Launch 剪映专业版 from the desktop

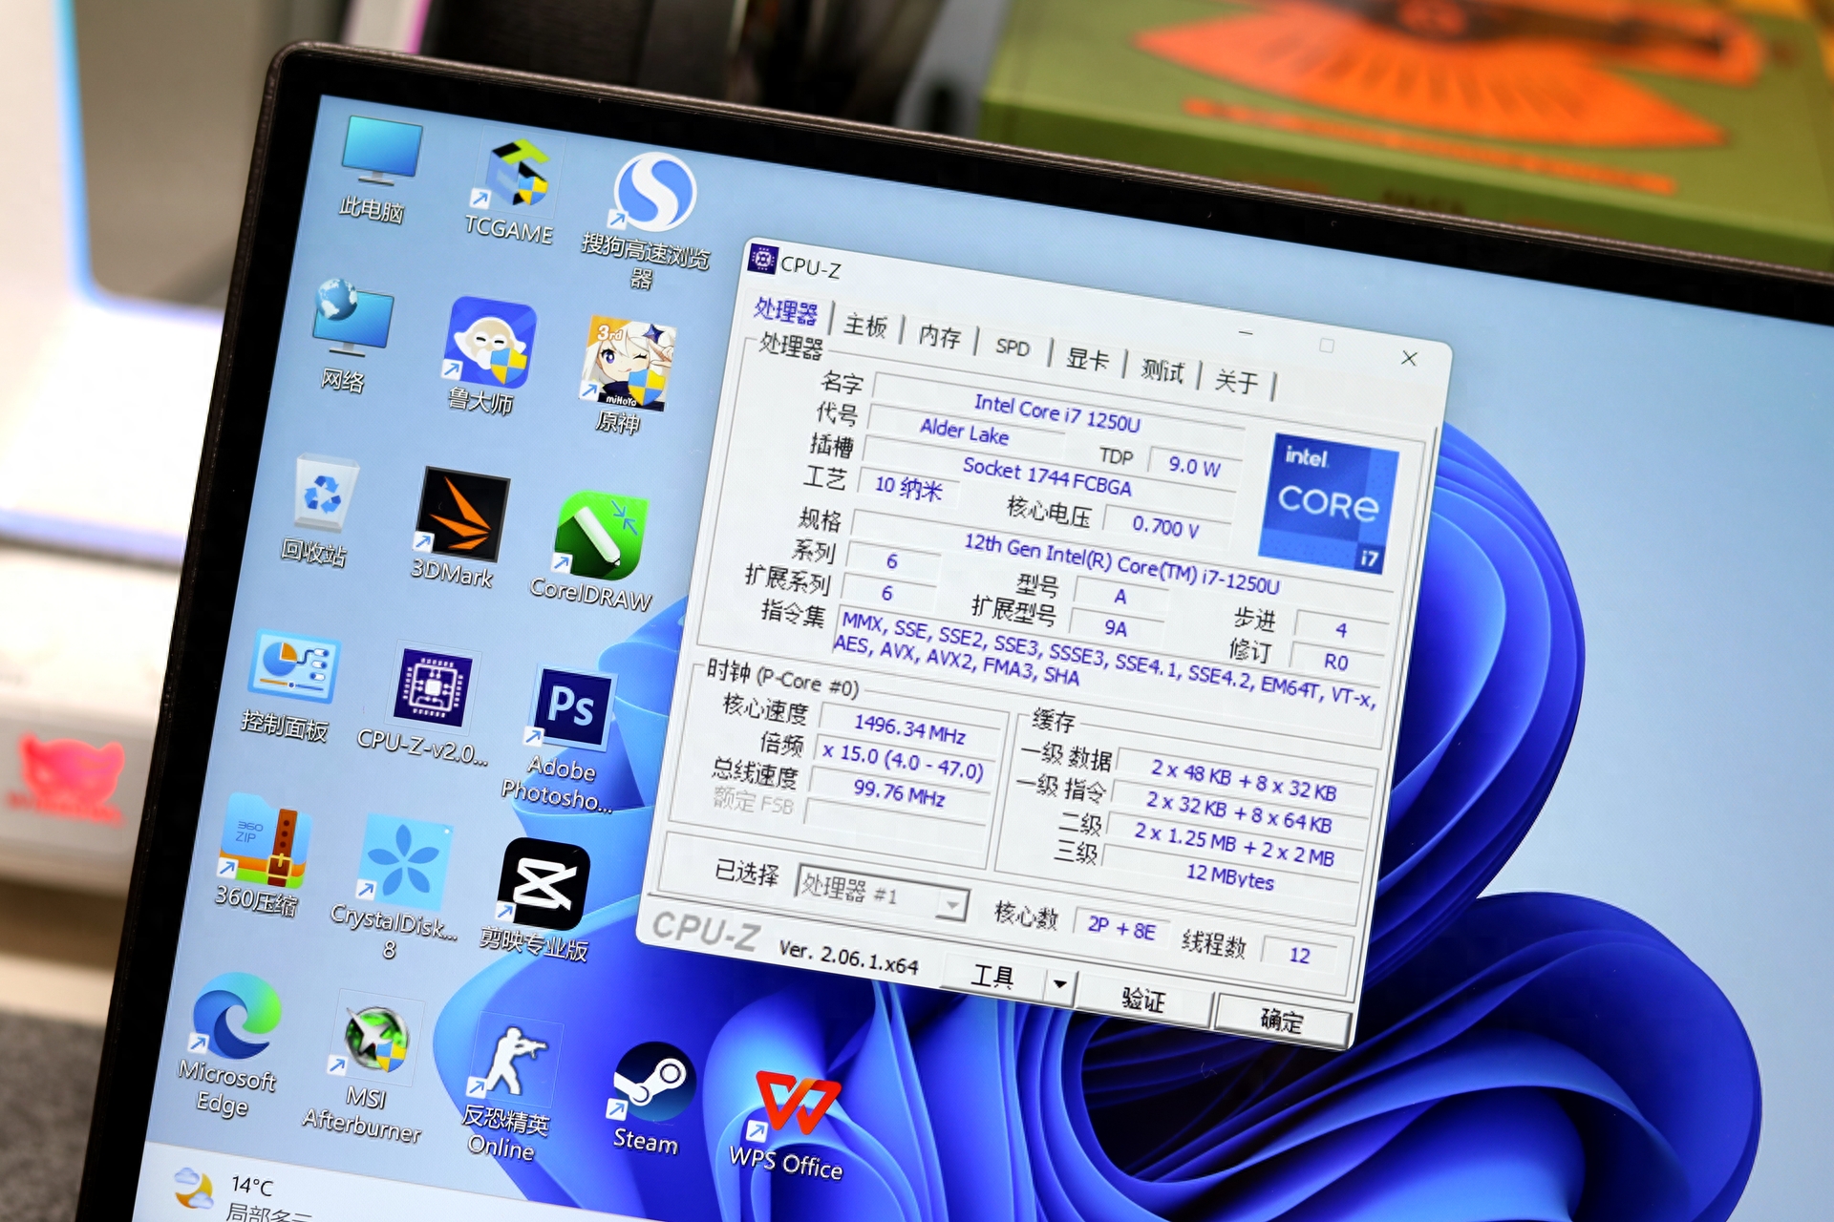[538, 898]
